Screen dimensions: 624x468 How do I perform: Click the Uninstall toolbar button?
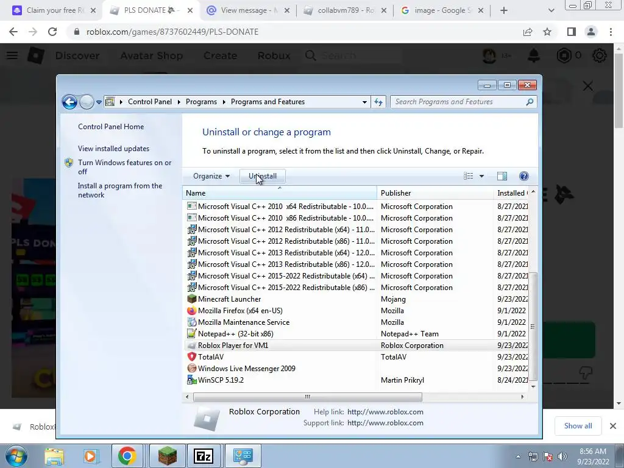pos(263,176)
